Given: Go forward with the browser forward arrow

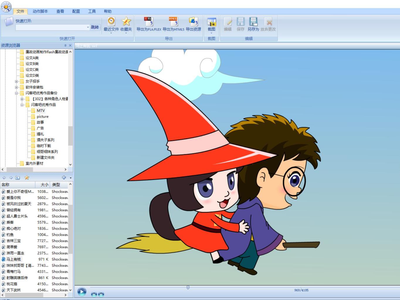Looking at the screenshot, I should 11,178.
